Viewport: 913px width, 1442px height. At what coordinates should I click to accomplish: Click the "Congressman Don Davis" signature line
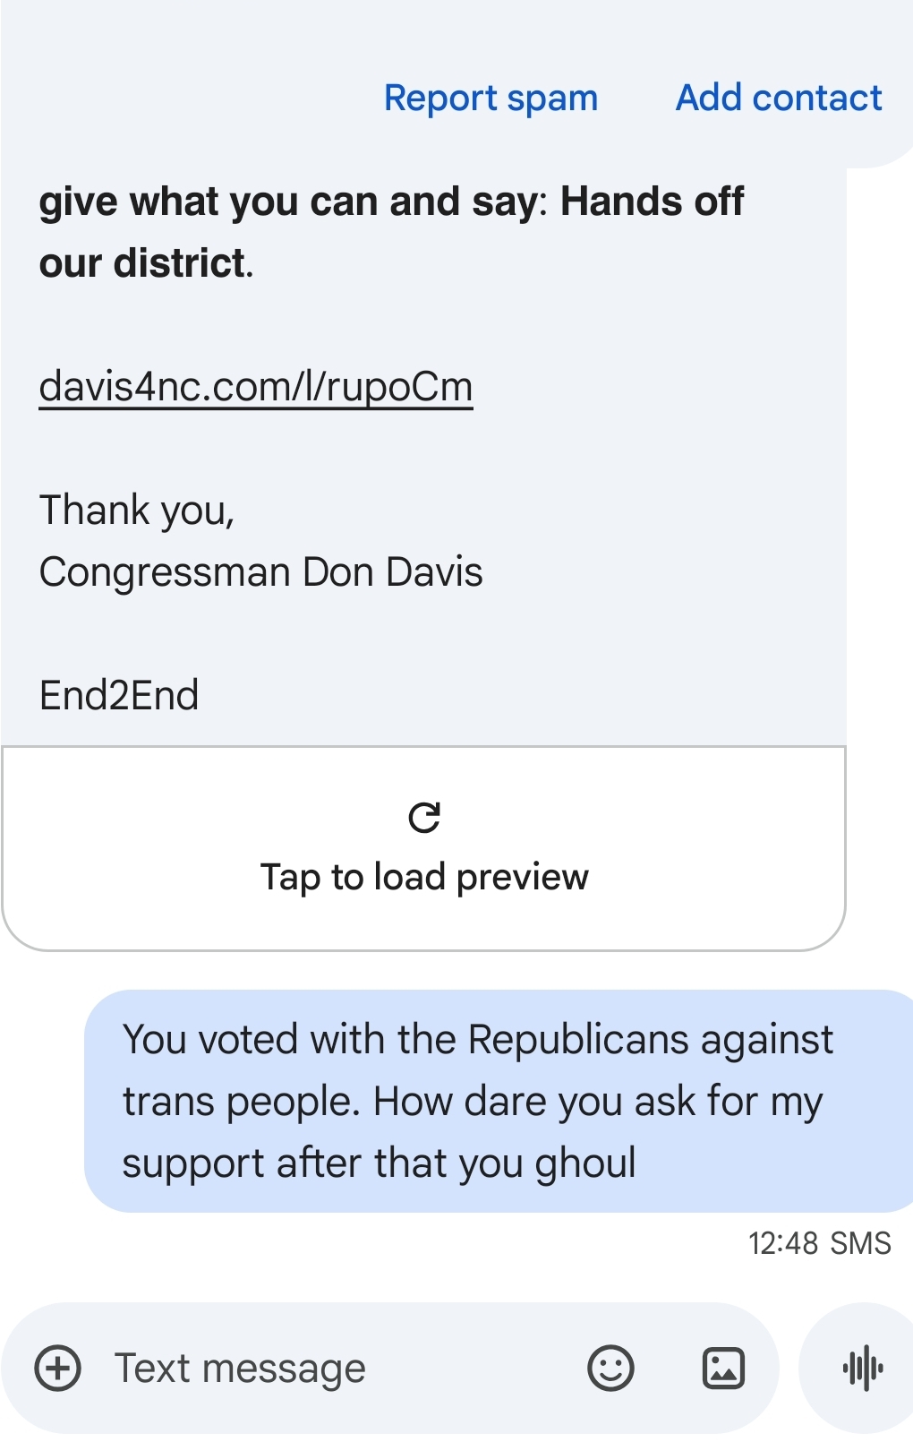coord(261,572)
